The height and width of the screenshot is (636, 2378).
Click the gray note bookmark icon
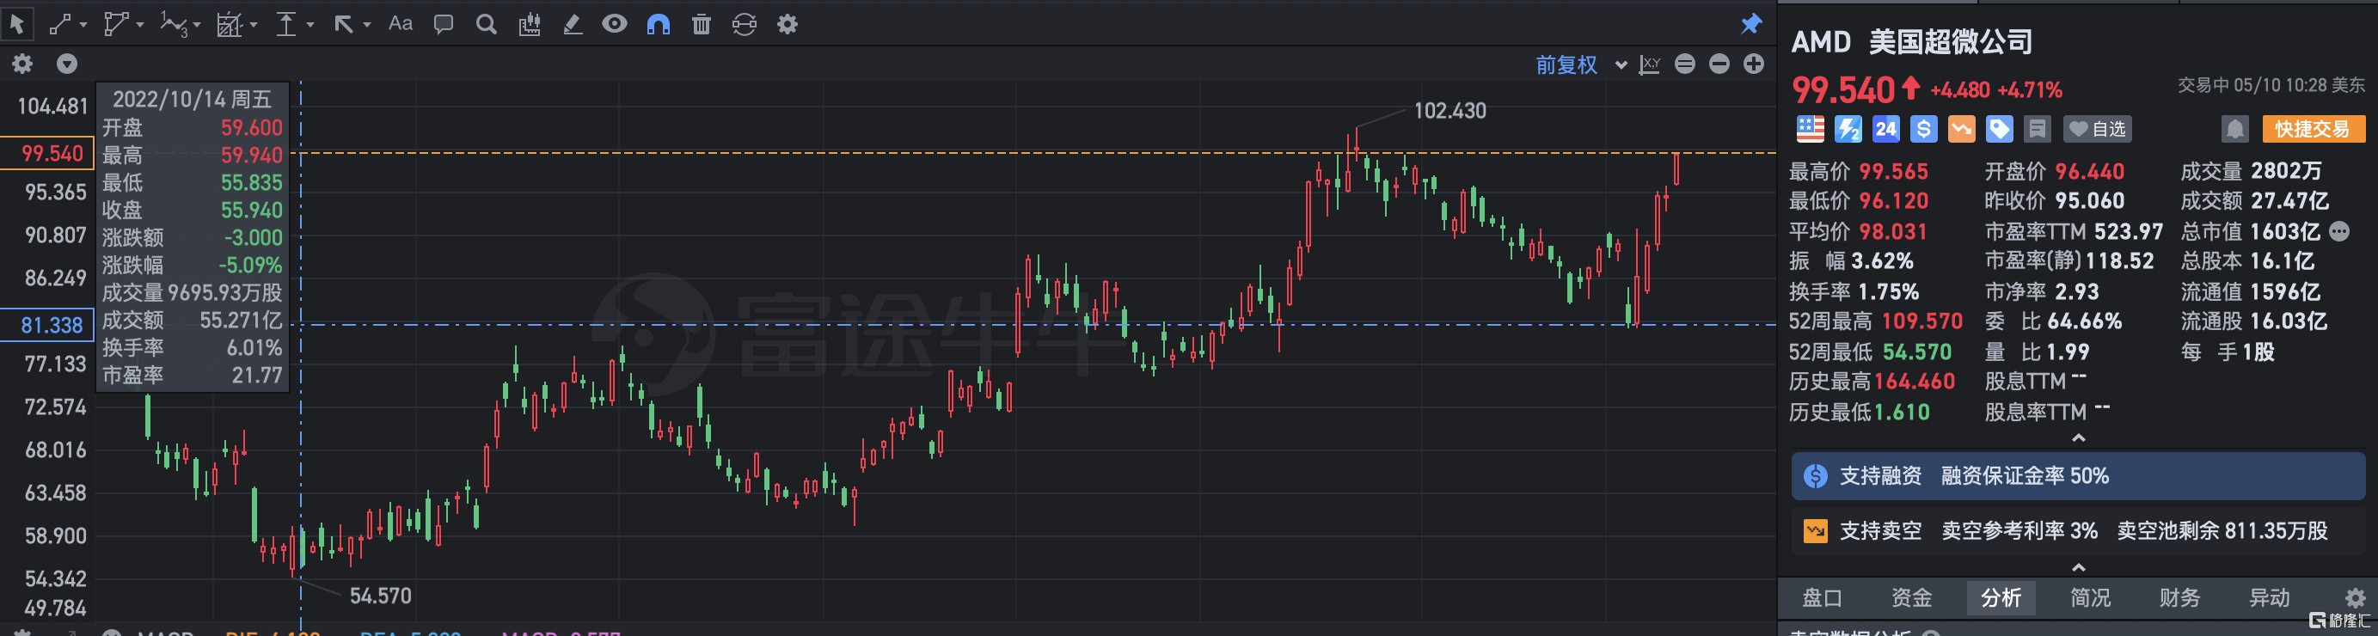coord(2038,129)
